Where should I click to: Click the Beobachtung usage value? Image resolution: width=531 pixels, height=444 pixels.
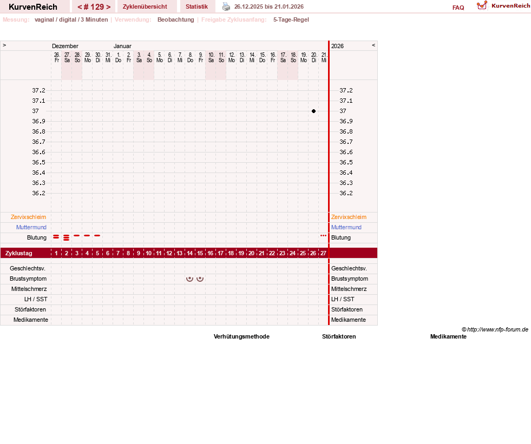[x=176, y=19]
